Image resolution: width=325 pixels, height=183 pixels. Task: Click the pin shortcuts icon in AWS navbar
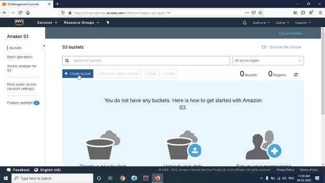pyautogui.click(x=108, y=22)
